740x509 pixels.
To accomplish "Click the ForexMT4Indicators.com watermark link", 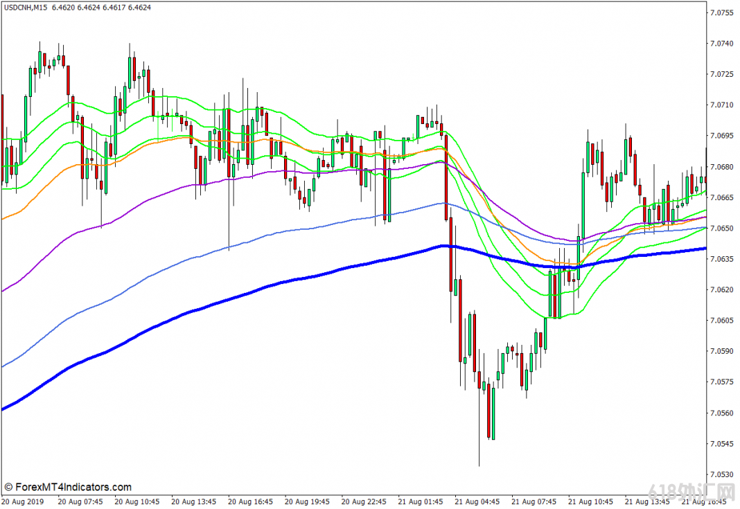I will (x=68, y=488).
